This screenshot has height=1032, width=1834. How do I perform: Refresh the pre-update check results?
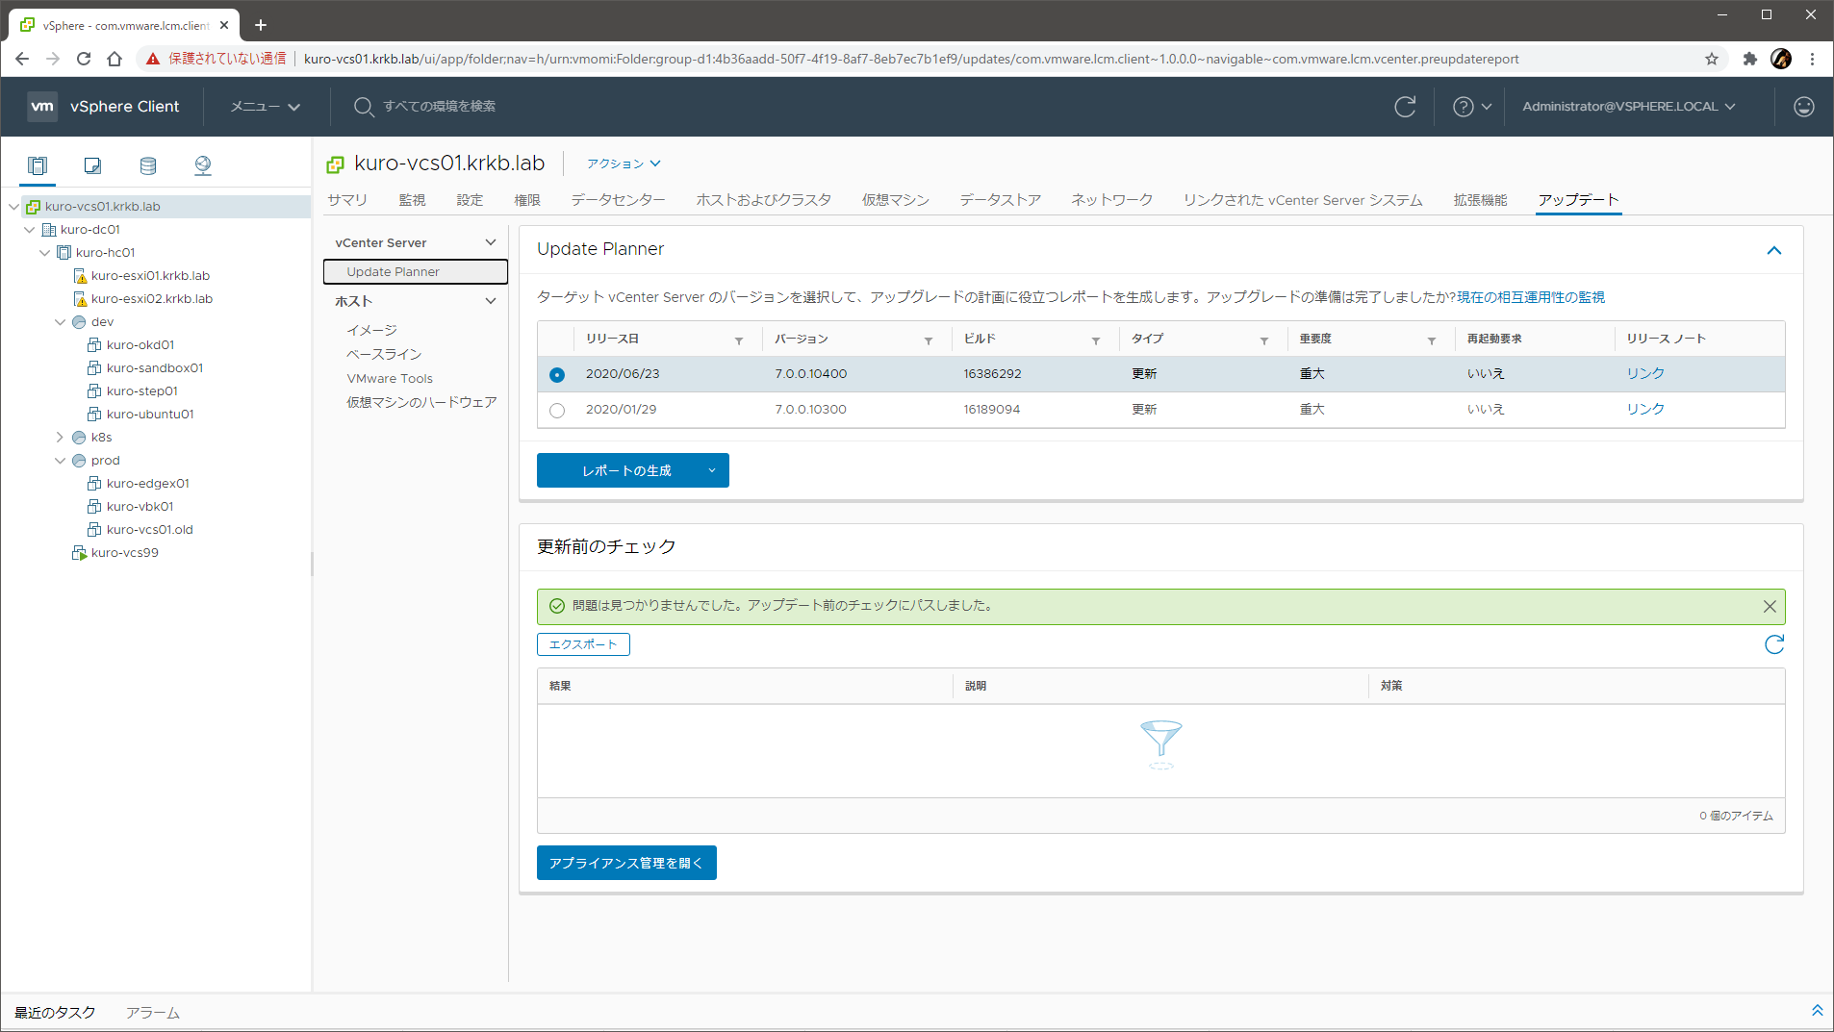[1773, 644]
